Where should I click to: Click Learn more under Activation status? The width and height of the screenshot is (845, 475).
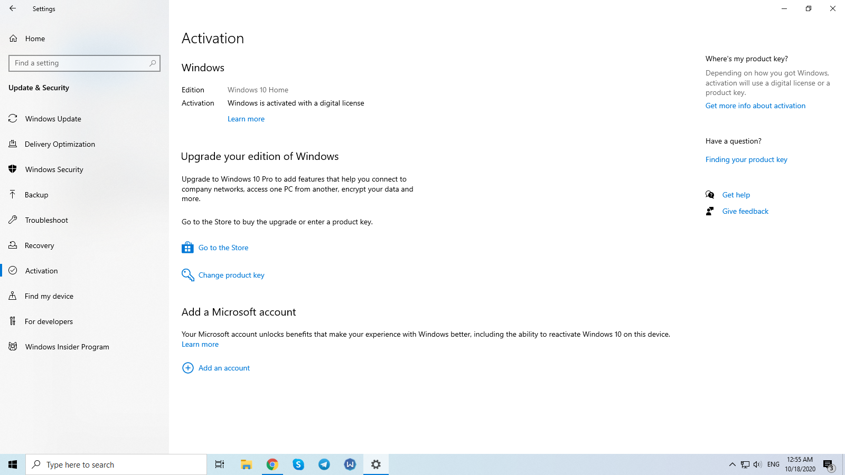246,119
